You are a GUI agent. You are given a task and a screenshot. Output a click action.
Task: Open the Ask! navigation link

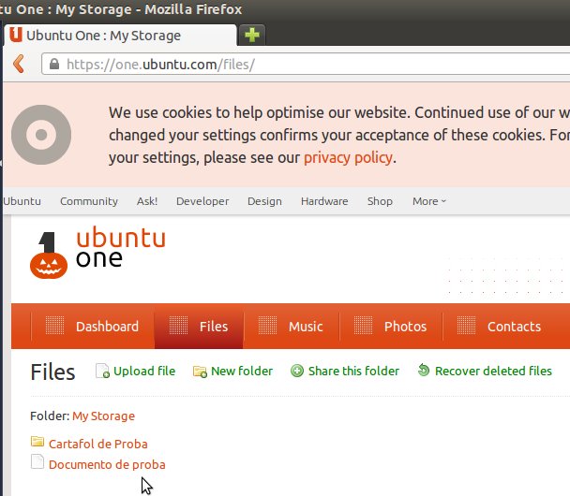point(147,201)
